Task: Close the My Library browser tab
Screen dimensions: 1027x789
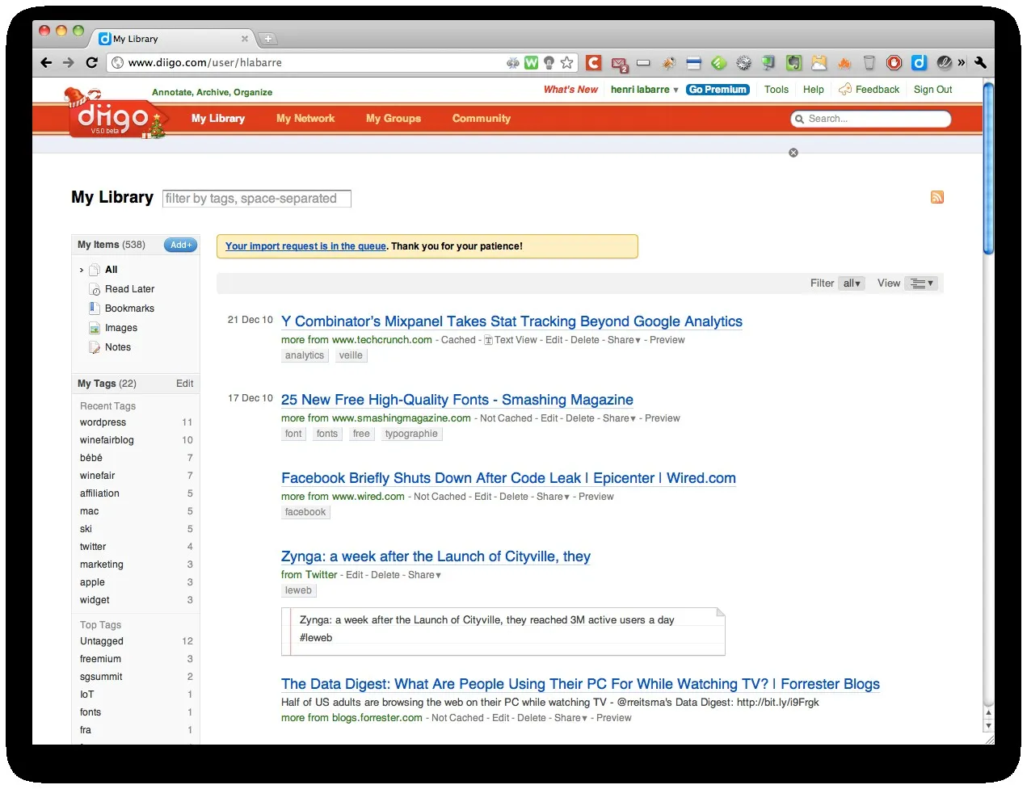Action: pyautogui.click(x=245, y=39)
